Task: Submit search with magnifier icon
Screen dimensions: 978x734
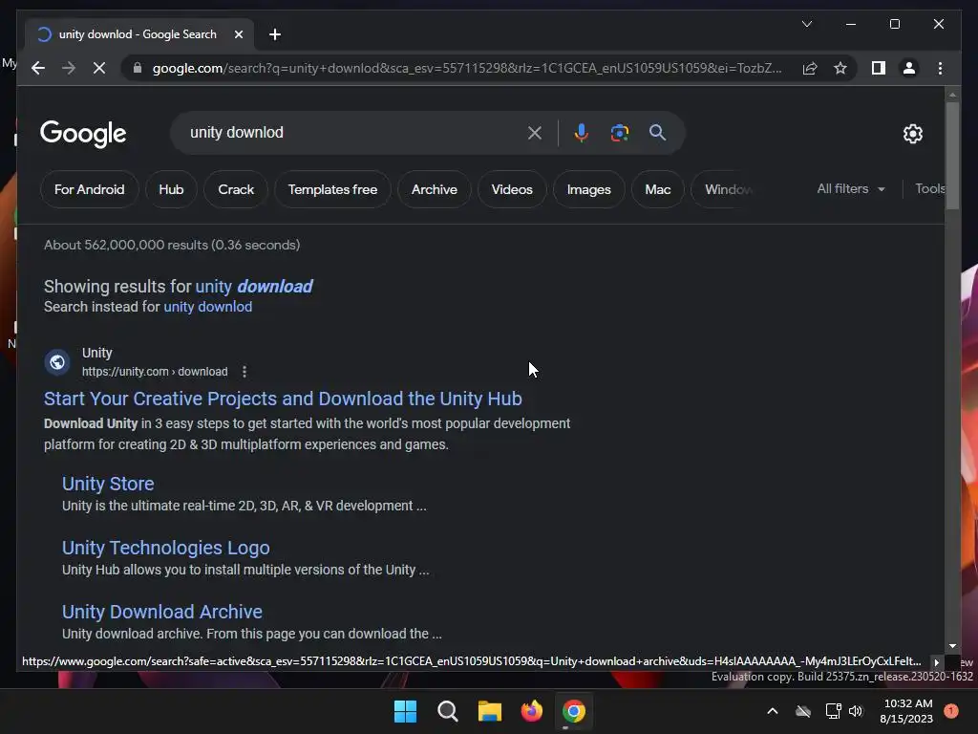Action: click(657, 132)
